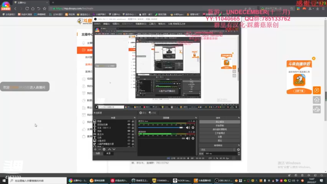Click orange play icon on right float bar
This screenshot has width=327, height=184.
coord(316,90)
